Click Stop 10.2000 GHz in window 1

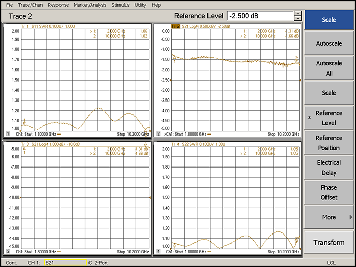[133, 134]
